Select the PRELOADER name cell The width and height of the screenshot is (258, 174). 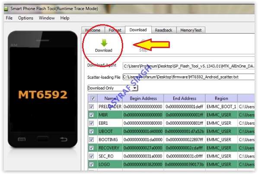[x=110, y=106]
